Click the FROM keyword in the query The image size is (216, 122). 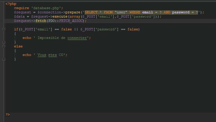pyautogui.click(x=108, y=12)
